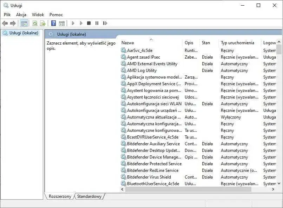Click the Stop service icon
283x208 pixels.
point(89,23)
